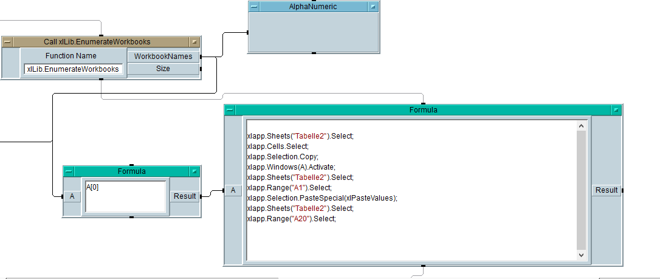Click AlphaNumeric title bar right corner button
Screen dimensions: 660x279
tap(373, 7)
